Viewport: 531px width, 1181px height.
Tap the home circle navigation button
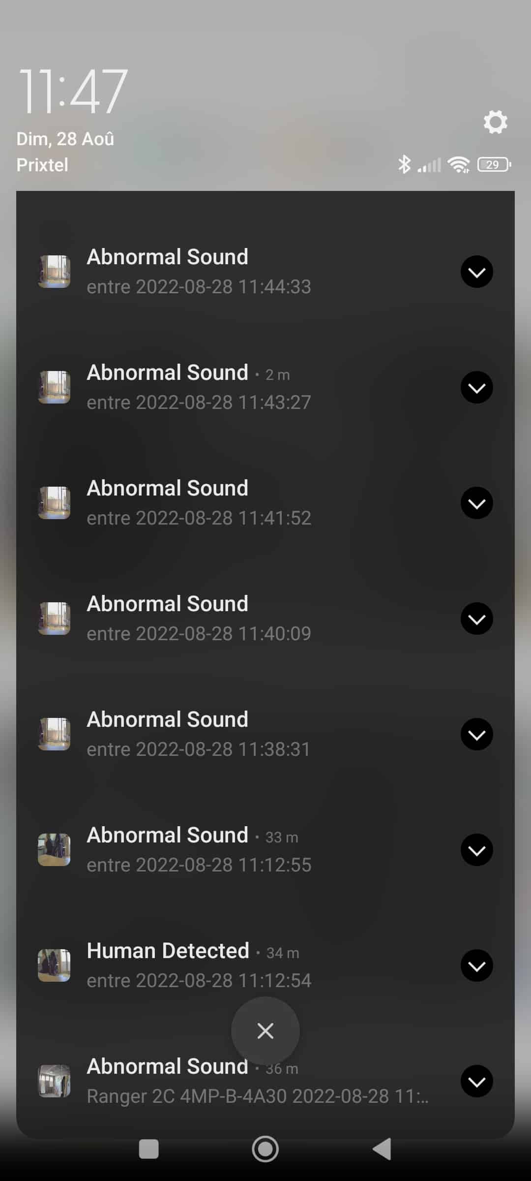[x=265, y=1150]
